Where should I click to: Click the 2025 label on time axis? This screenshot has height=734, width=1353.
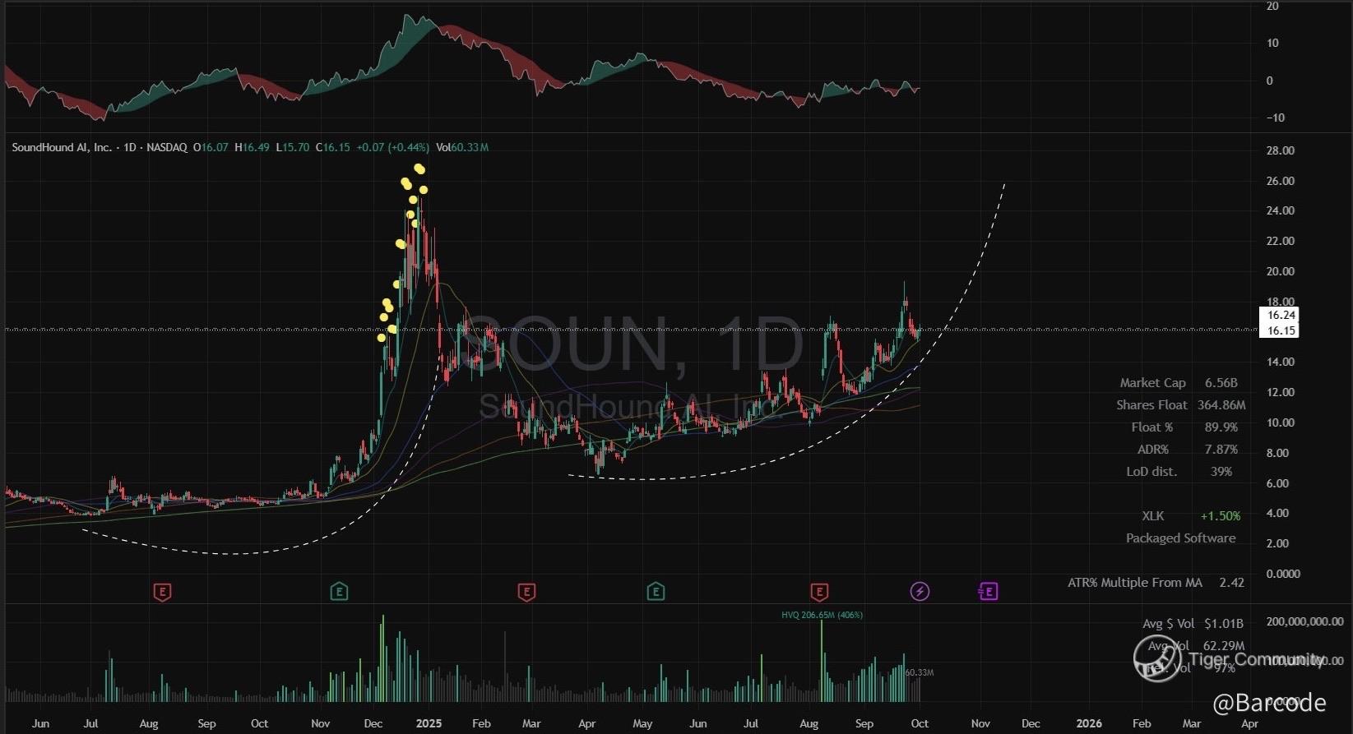[x=429, y=724]
